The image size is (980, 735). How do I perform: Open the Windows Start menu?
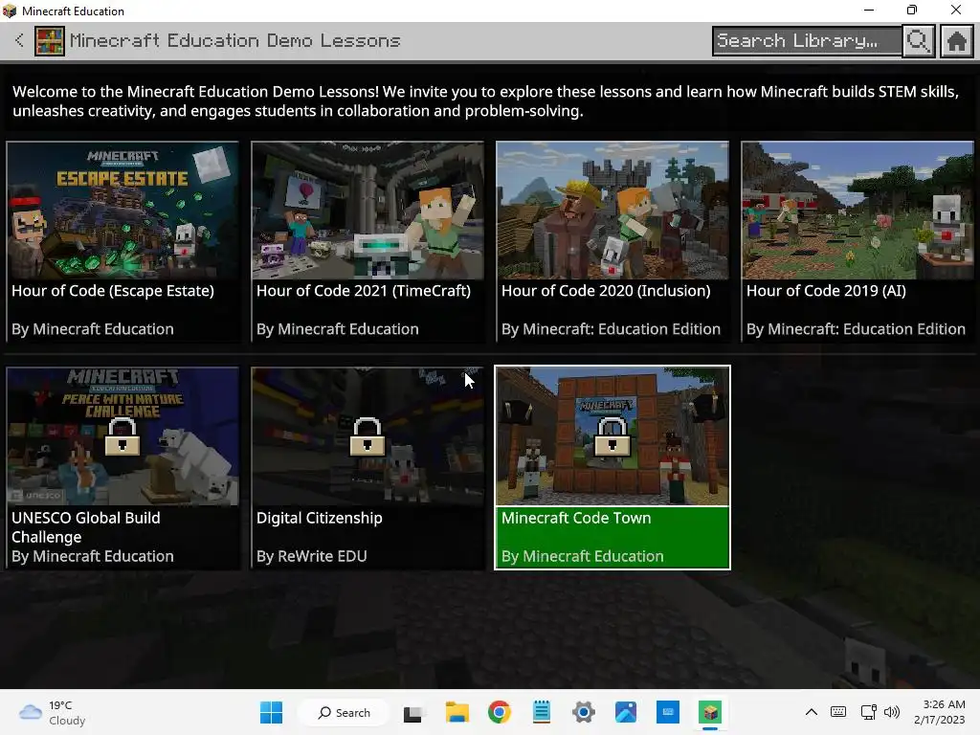click(271, 712)
